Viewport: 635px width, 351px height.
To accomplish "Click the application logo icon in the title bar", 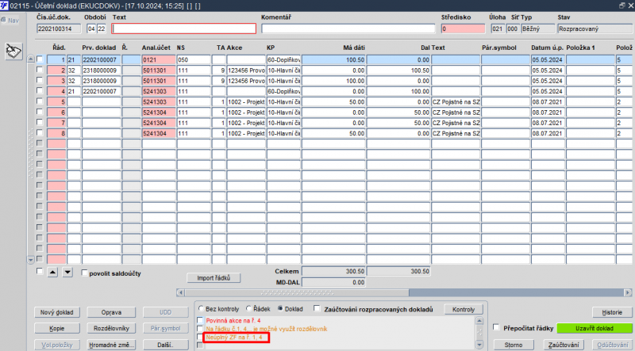I will coord(4,6).
